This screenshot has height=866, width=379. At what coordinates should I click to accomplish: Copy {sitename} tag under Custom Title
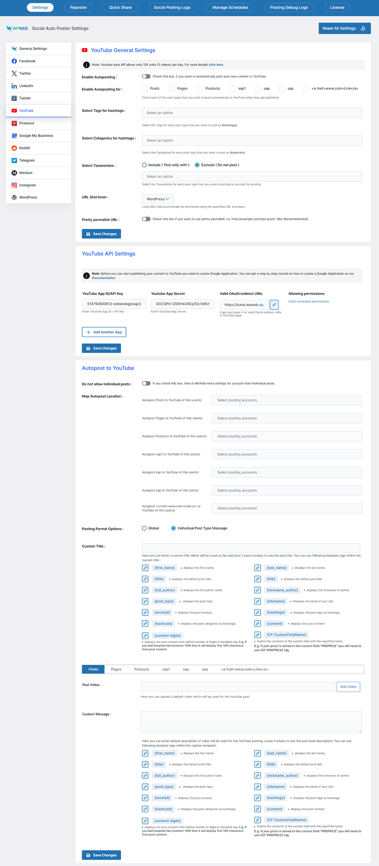pos(258,601)
